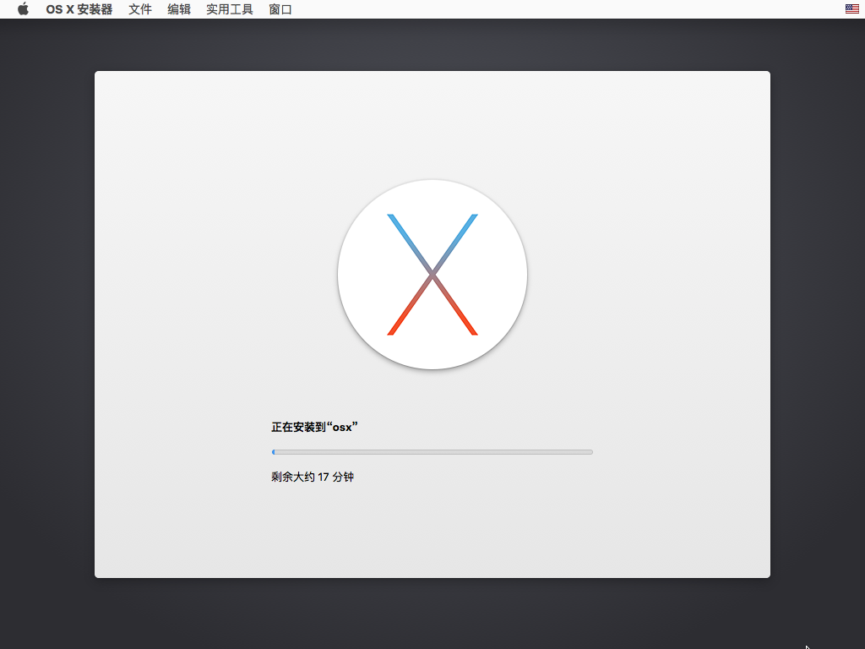
Task: Click the OS X El Capitan logo
Action: 432,275
